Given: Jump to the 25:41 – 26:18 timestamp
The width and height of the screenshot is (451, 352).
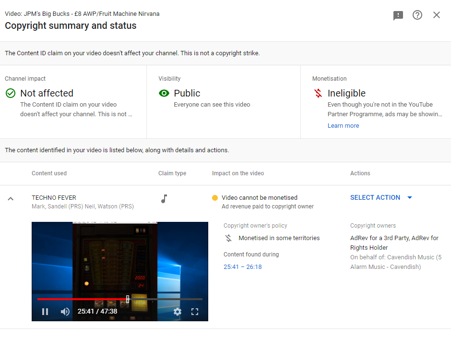Looking at the screenshot, I should [243, 267].
